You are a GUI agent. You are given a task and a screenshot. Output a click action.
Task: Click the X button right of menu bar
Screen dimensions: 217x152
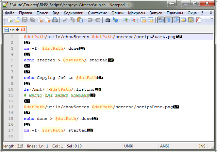[211, 13]
